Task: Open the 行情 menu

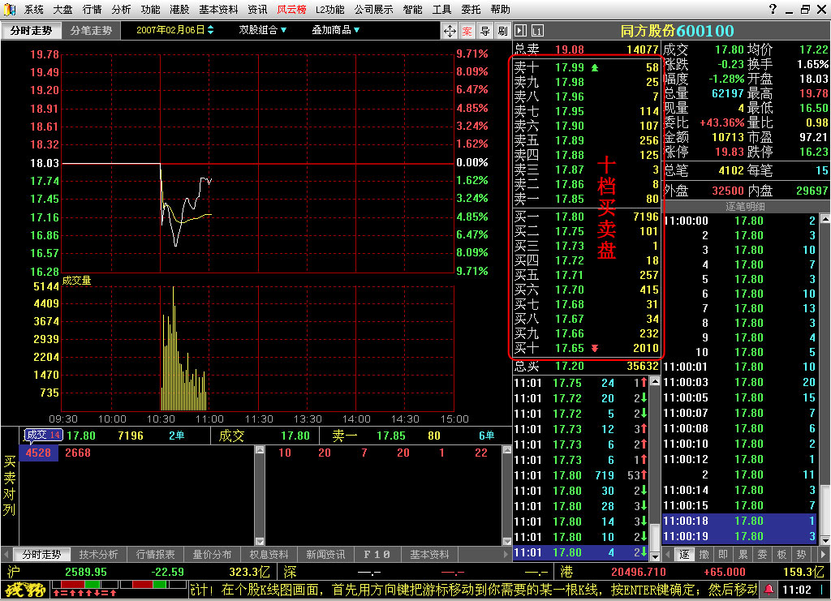Action: tap(93, 10)
